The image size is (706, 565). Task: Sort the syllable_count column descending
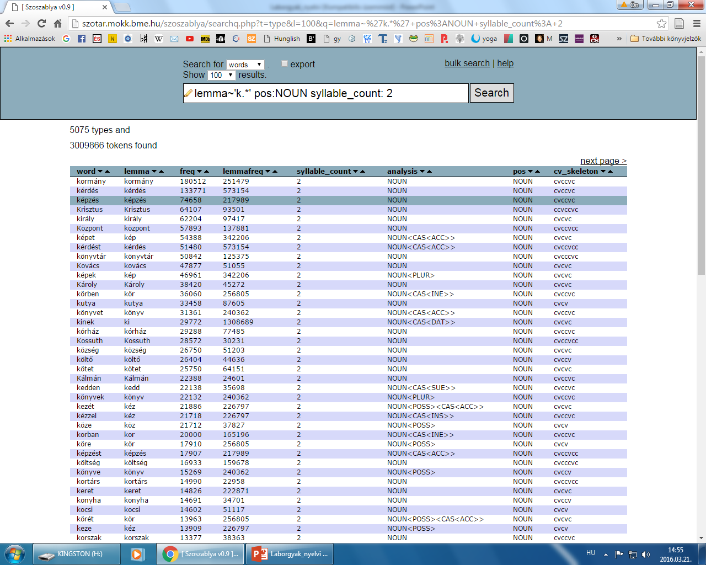pyautogui.click(x=355, y=172)
